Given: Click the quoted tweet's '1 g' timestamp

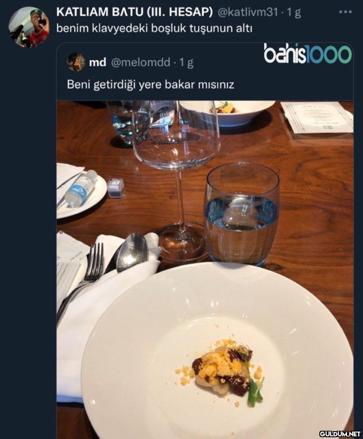Looking at the screenshot, I should [x=186, y=62].
